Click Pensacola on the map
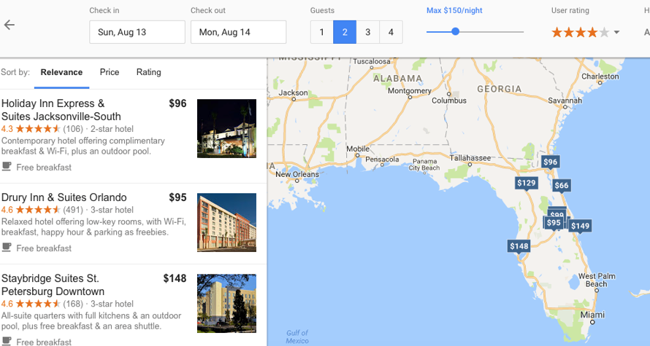The image size is (650, 346). 382,159
